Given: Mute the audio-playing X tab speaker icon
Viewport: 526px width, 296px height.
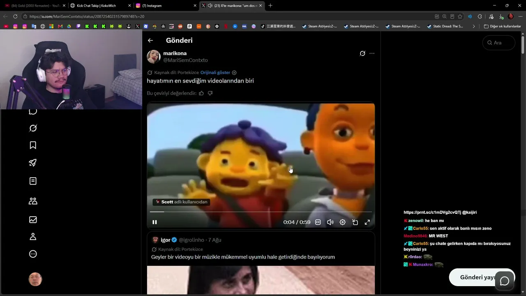Looking at the screenshot, I should pos(210,6).
